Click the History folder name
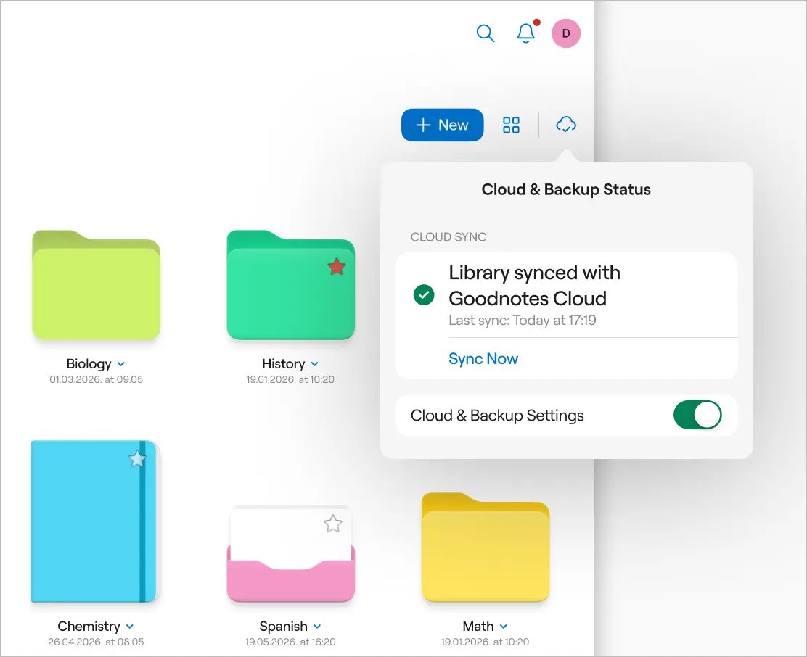 pos(284,364)
